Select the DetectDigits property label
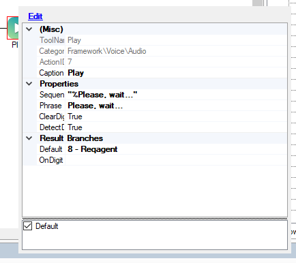296x263 pixels. tap(51, 127)
